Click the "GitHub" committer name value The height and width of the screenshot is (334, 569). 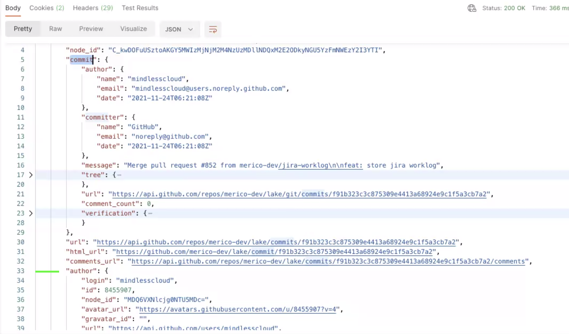(x=143, y=127)
